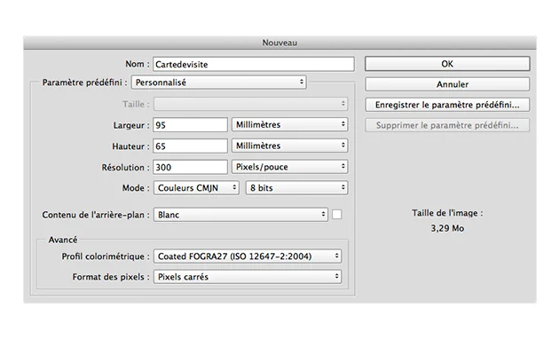
Task: Open the 8 bits depth dropdown
Action: [x=296, y=188]
